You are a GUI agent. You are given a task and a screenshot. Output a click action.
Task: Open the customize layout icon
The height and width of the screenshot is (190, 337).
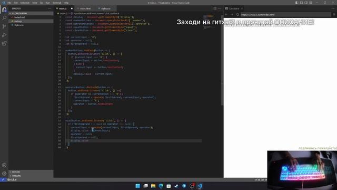tap(311, 3)
